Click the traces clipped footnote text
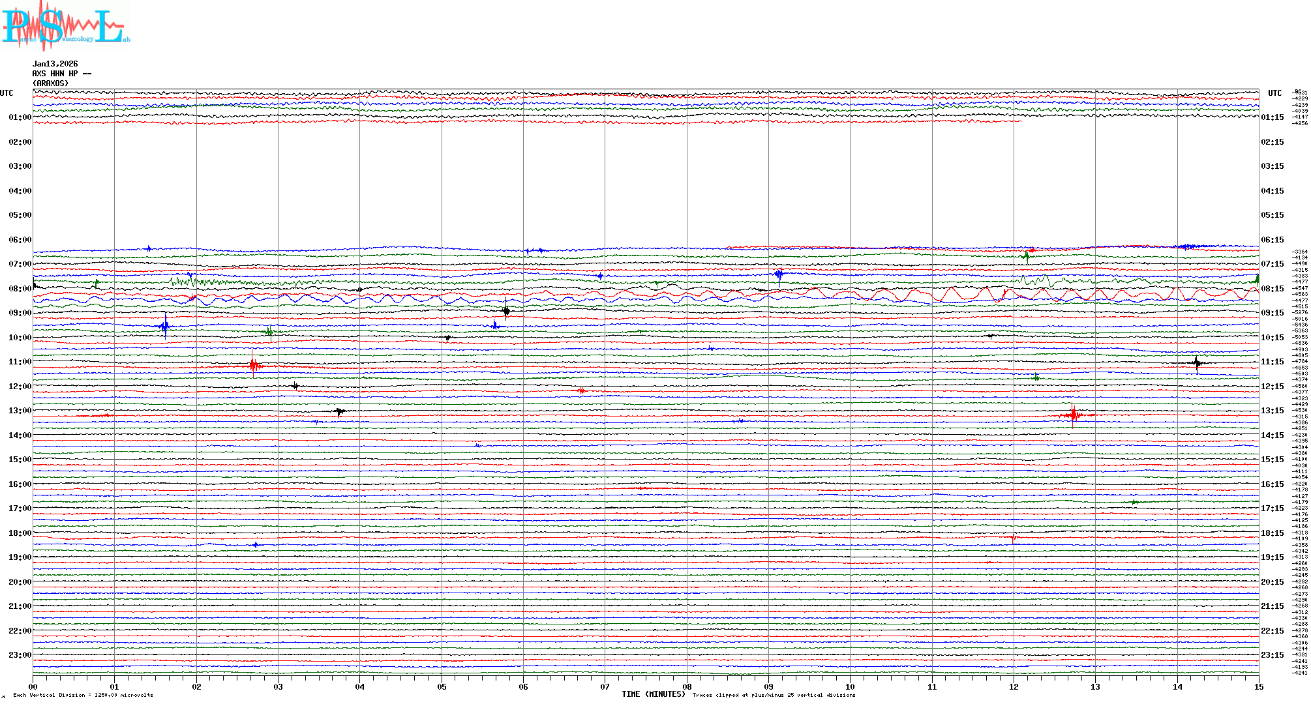Viewport: 1311px width, 704px height. tap(774, 695)
